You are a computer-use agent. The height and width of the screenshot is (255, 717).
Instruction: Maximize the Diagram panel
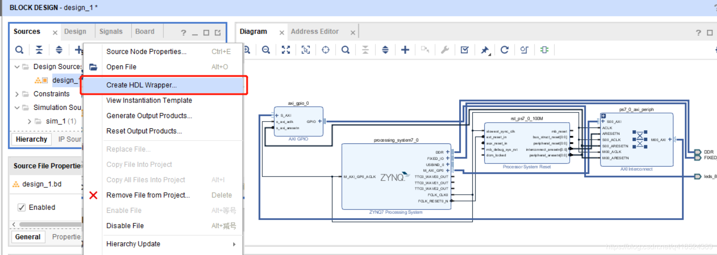pyautogui.click(x=710, y=33)
